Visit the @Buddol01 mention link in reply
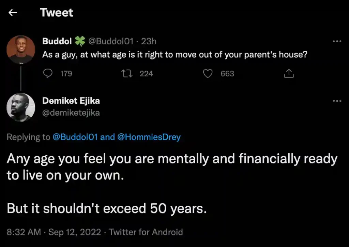 coord(75,137)
